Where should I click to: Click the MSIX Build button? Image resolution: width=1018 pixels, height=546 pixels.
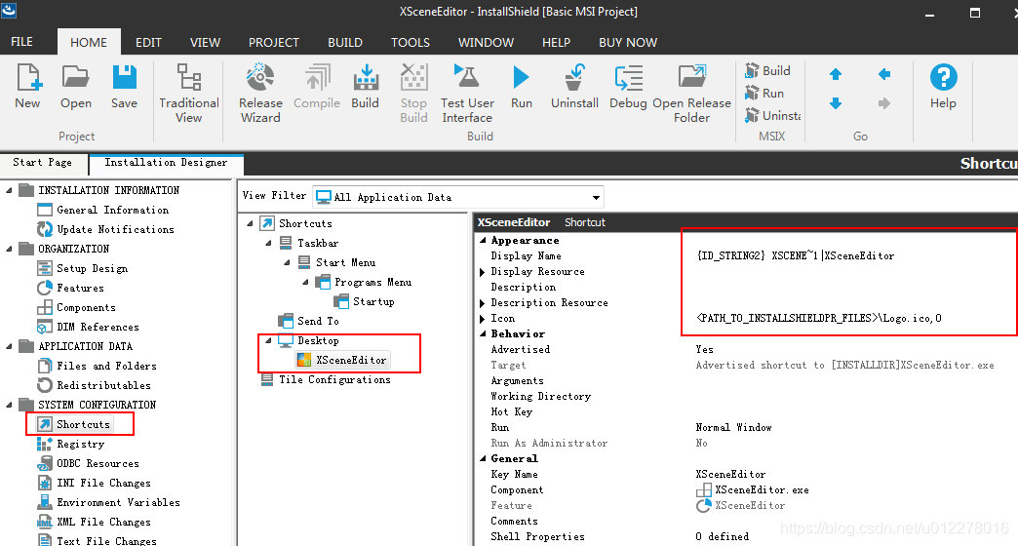coord(768,70)
